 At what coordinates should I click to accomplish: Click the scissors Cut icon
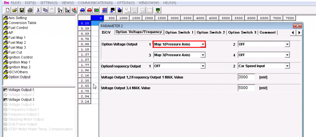coord(38,10)
